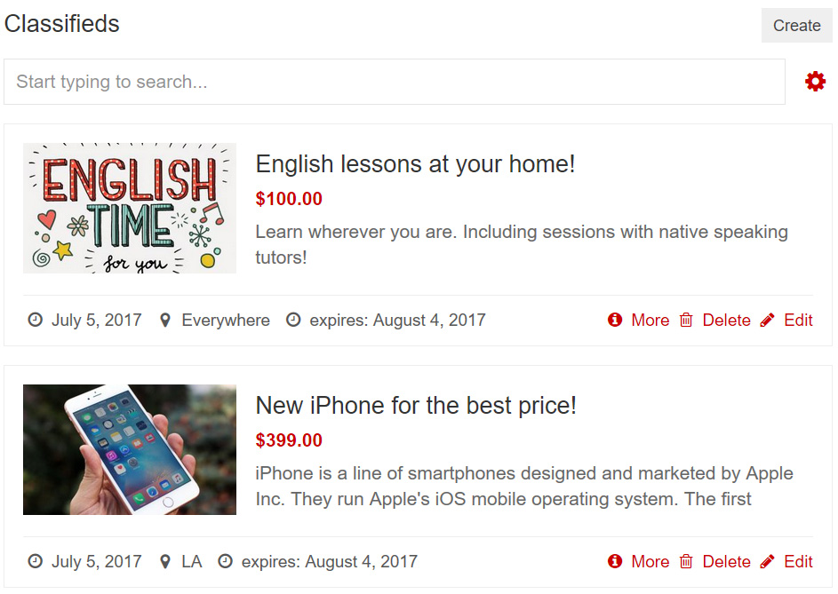
Task: Open the 'New iPhone for the best price!' title
Action: click(416, 406)
